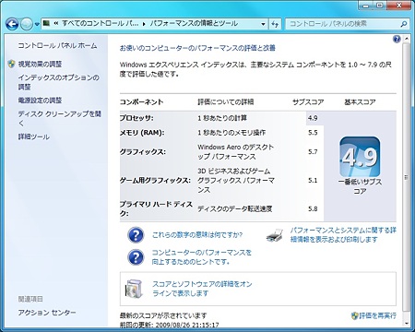Screen dimensions: 415x332
Task: Click the printer icon
Action: point(275,235)
